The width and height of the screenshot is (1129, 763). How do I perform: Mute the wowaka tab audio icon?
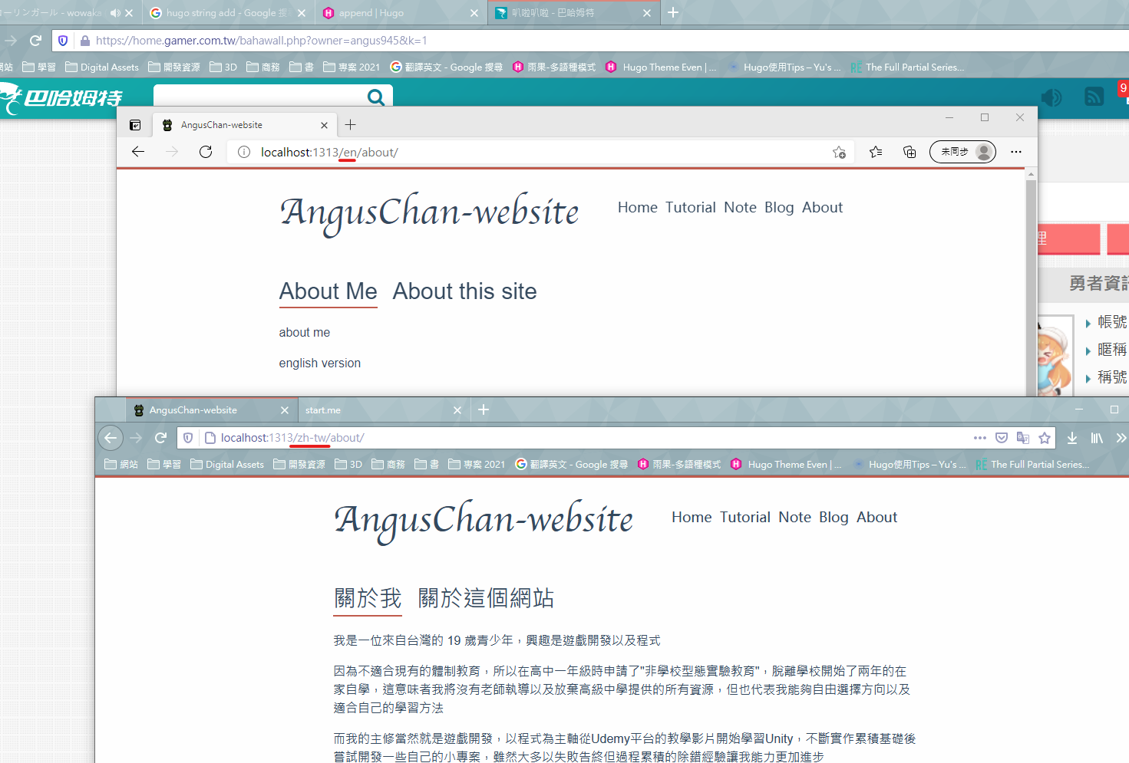point(115,13)
